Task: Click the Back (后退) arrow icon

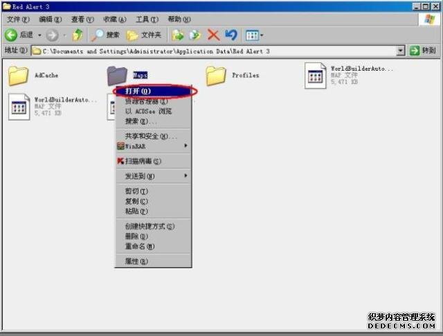Action: (x=11, y=35)
